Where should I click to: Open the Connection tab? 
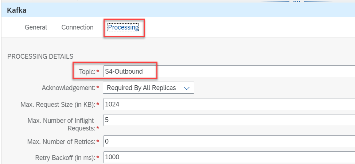pyautogui.click(x=77, y=27)
